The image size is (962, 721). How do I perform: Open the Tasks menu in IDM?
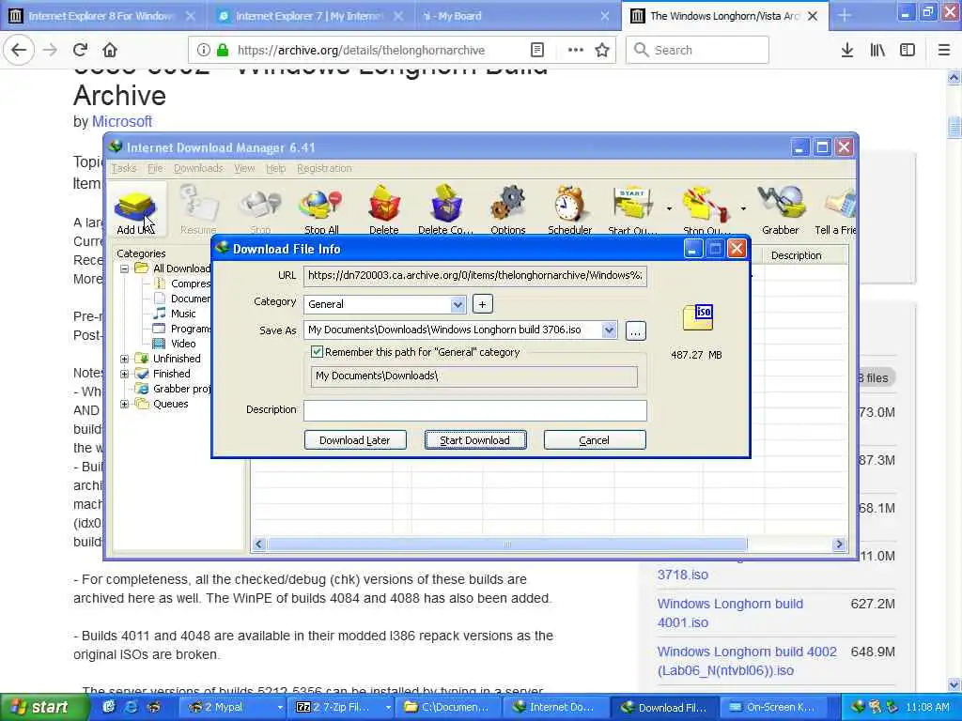(124, 168)
